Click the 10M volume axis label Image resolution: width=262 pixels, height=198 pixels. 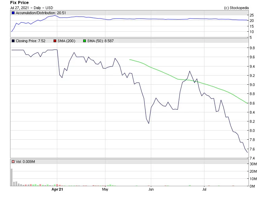253,179
